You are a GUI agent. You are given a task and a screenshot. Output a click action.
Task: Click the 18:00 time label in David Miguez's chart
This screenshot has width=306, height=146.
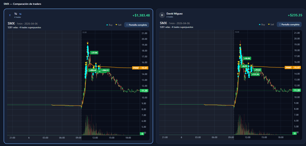281,137
